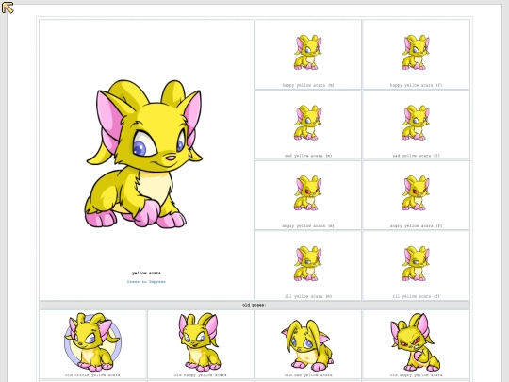Image resolution: width=509 pixels, height=382 pixels.
Task: Click the 'happy yellow acara (m)' caption
Action: point(308,85)
